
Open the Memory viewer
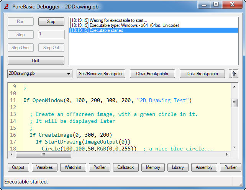point(153,167)
